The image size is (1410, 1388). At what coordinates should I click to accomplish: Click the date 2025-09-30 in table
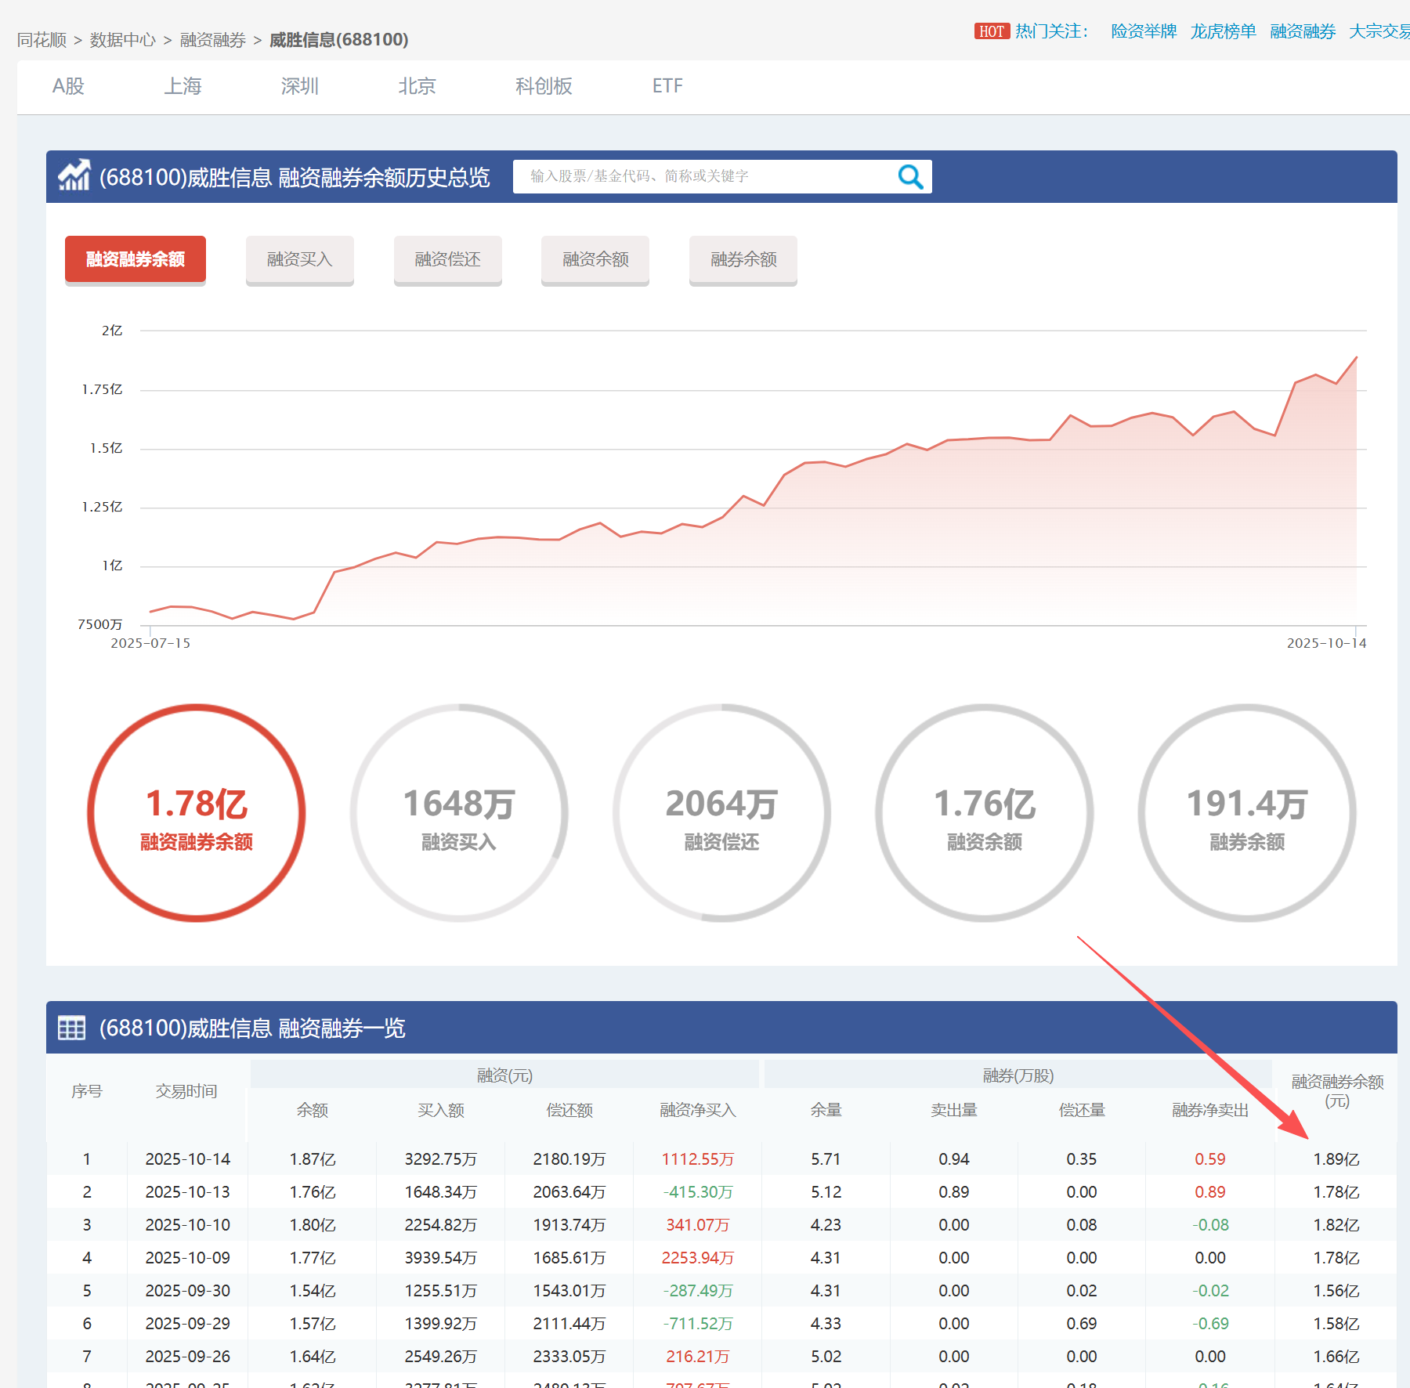point(188,1291)
